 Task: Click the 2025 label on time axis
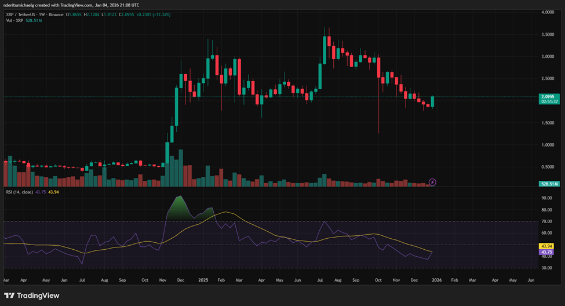point(203,279)
